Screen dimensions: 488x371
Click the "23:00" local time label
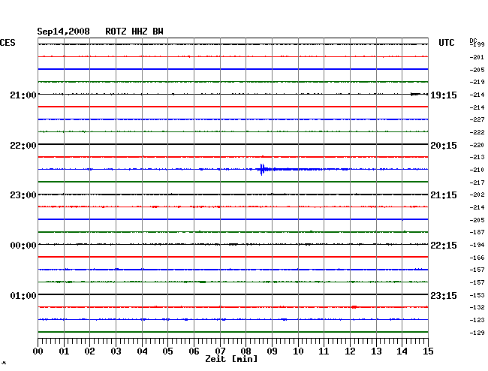[x=23, y=195]
